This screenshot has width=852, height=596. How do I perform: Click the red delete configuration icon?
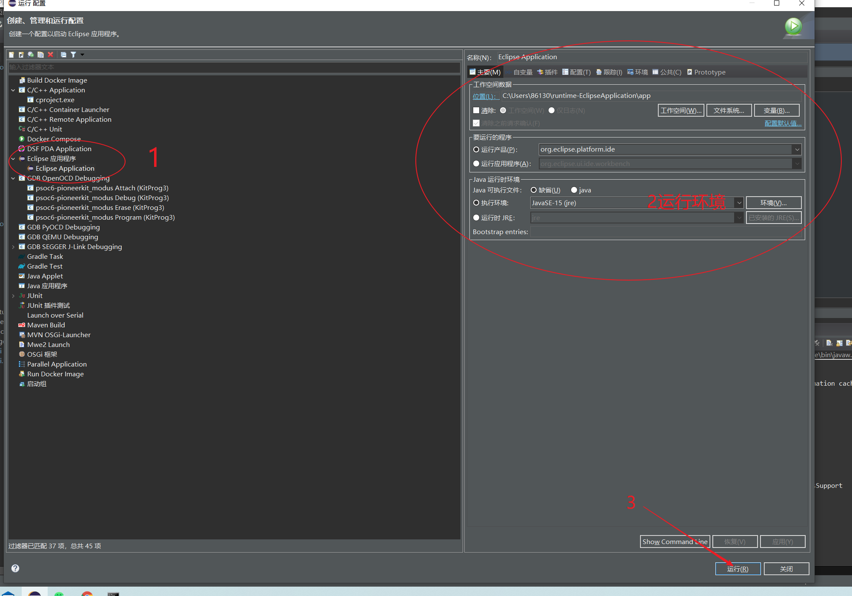pos(51,54)
